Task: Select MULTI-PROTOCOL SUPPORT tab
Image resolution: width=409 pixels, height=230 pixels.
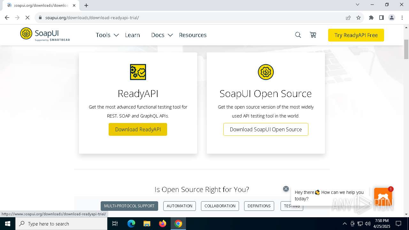Action: 129,206
